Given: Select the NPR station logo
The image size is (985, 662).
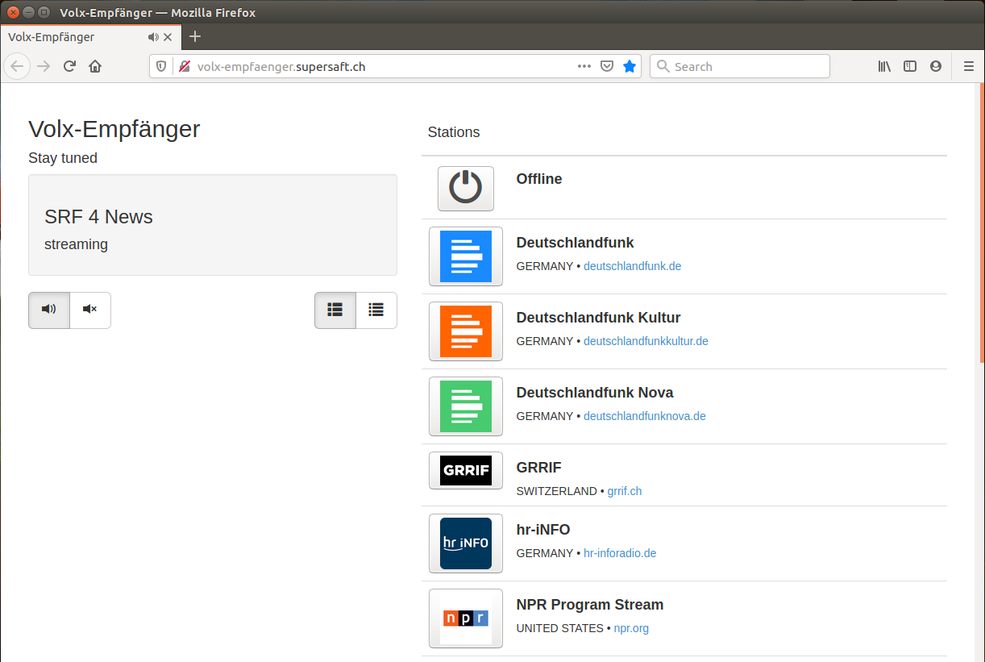Looking at the screenshot, I should click(465, 618).
